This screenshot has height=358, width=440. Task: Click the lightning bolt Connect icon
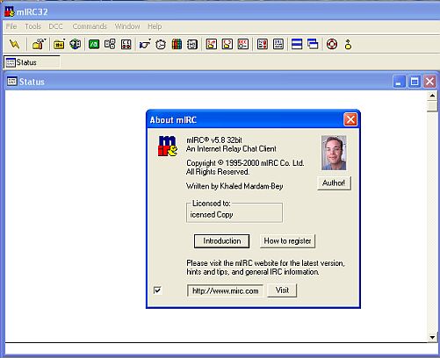coord(14,44)
